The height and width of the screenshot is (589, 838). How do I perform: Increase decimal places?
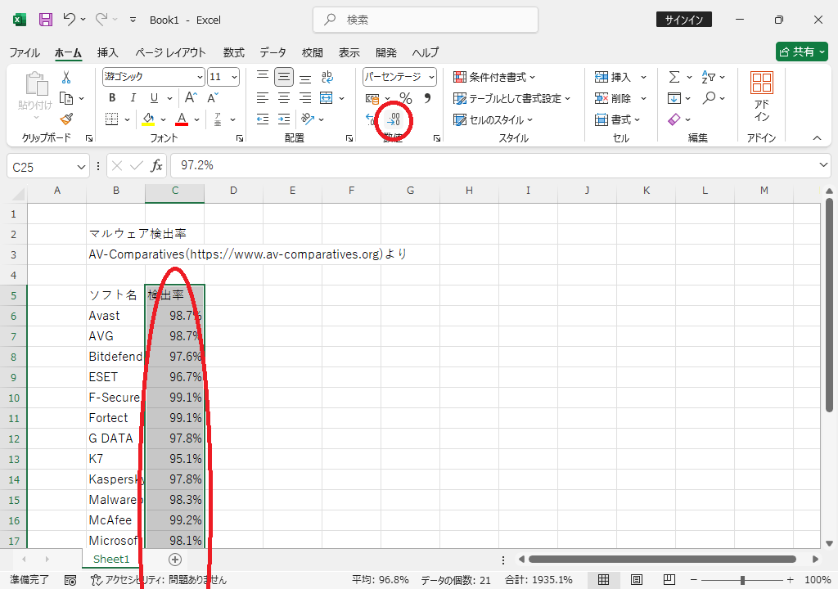372,119
